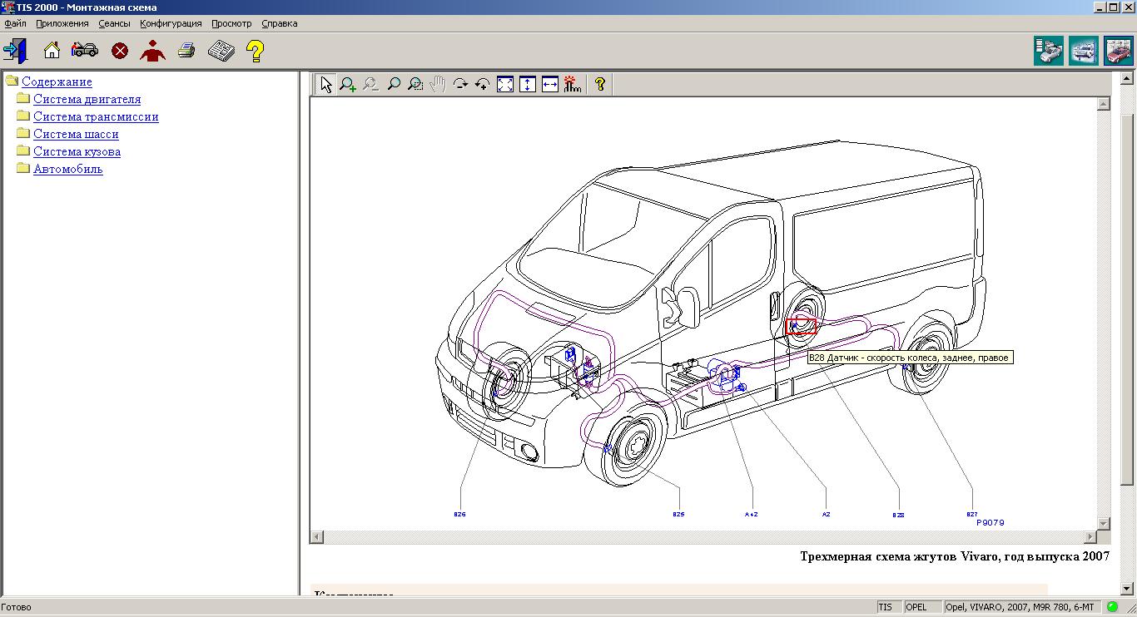
Task: Open the Просмотр menu
Action: (x=231, y=23)
